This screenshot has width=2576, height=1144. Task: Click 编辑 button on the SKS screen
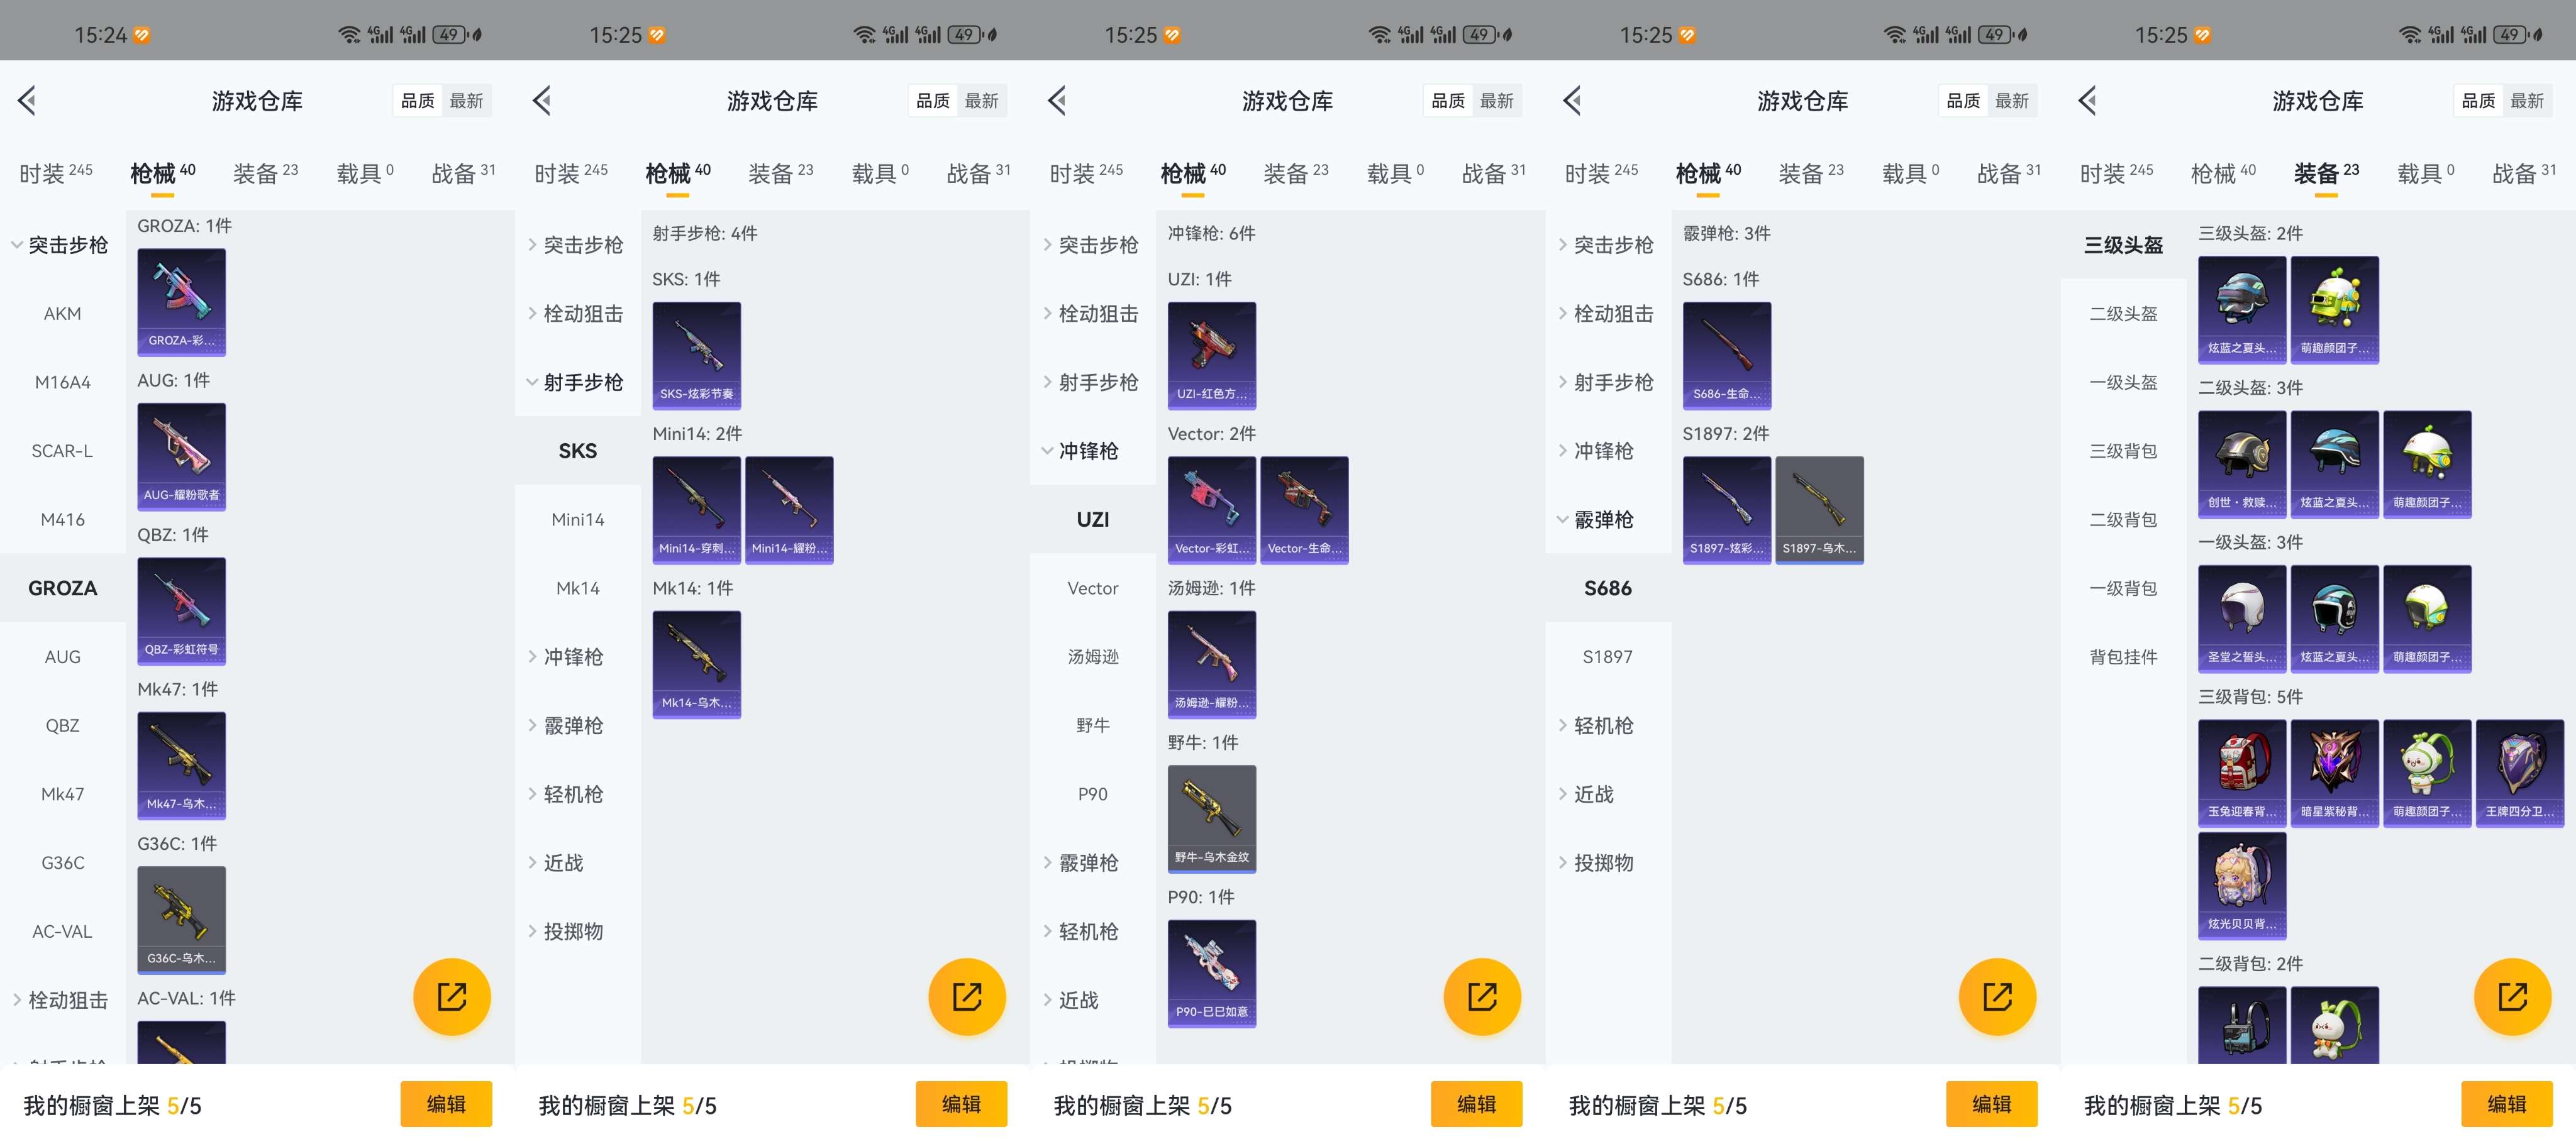click(x=961, y=1104)
